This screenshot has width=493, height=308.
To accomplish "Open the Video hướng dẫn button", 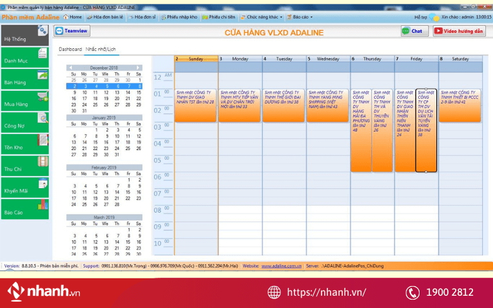I will tap(459, 31).
